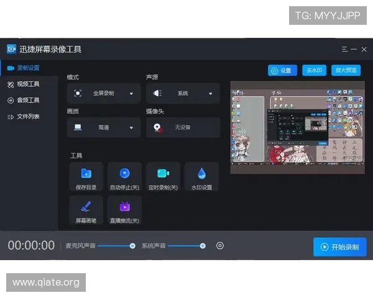Close the recorder window
Screen dimensions: 373x298
point(364,50)
